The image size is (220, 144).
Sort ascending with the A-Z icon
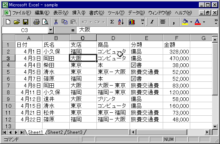tap(121, 22)
